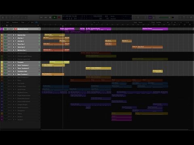The height and width of the screenshot is (145, 194).
Task: Start playback with the green Play button
Action: [55, 17]
